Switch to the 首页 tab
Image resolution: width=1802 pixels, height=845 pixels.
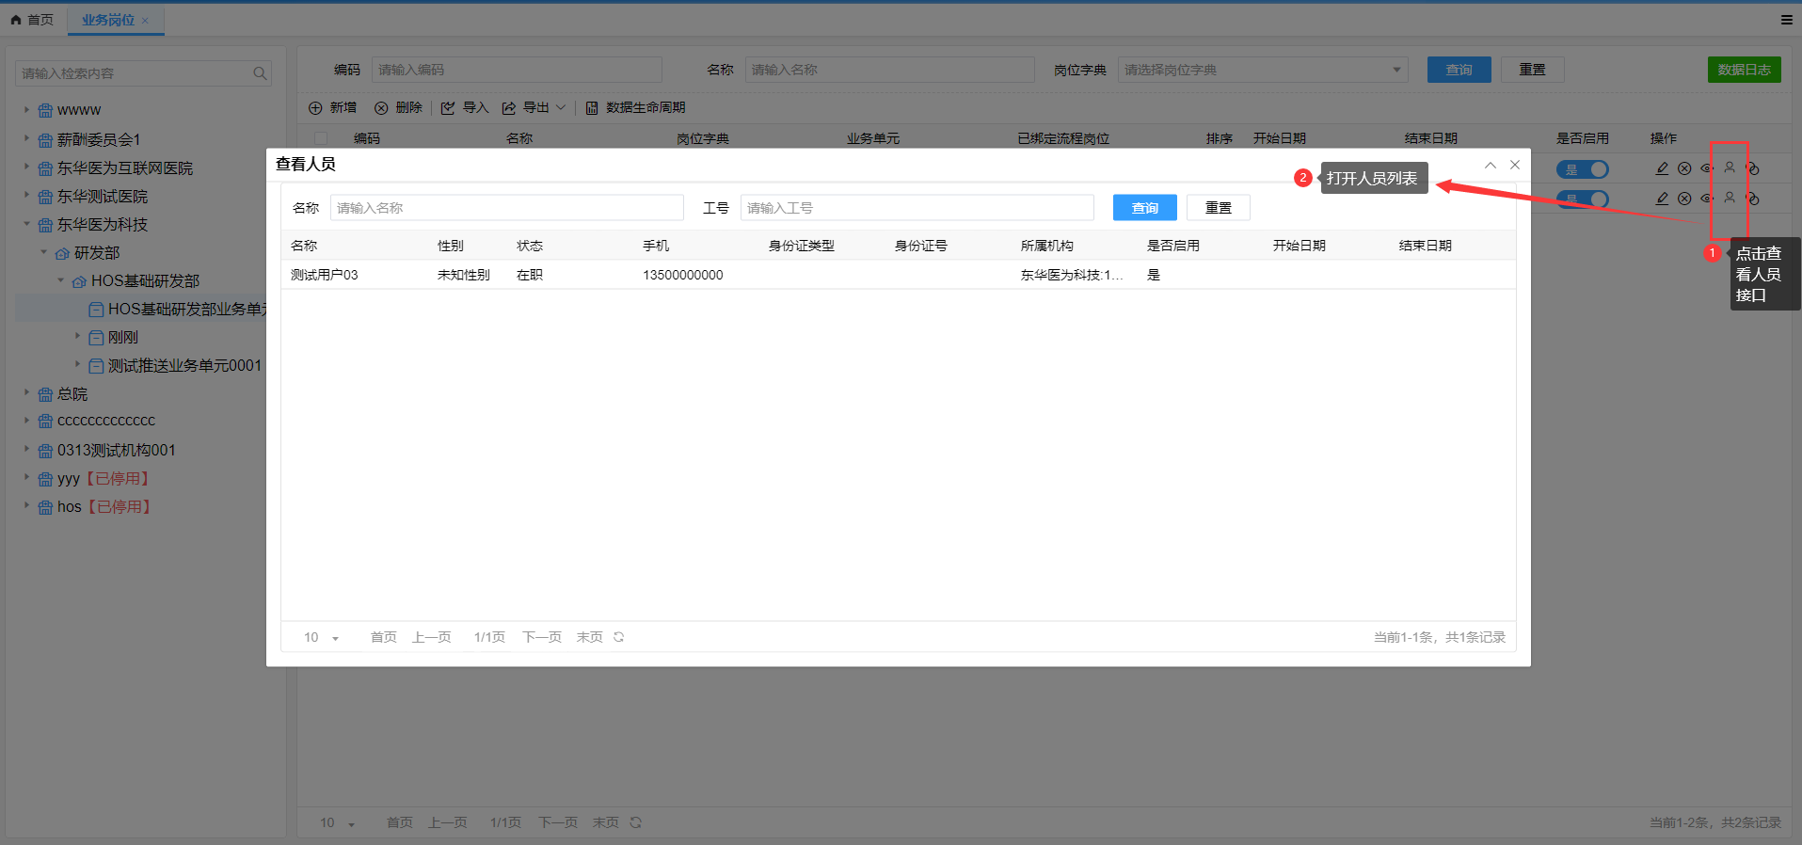pos(32,20)
